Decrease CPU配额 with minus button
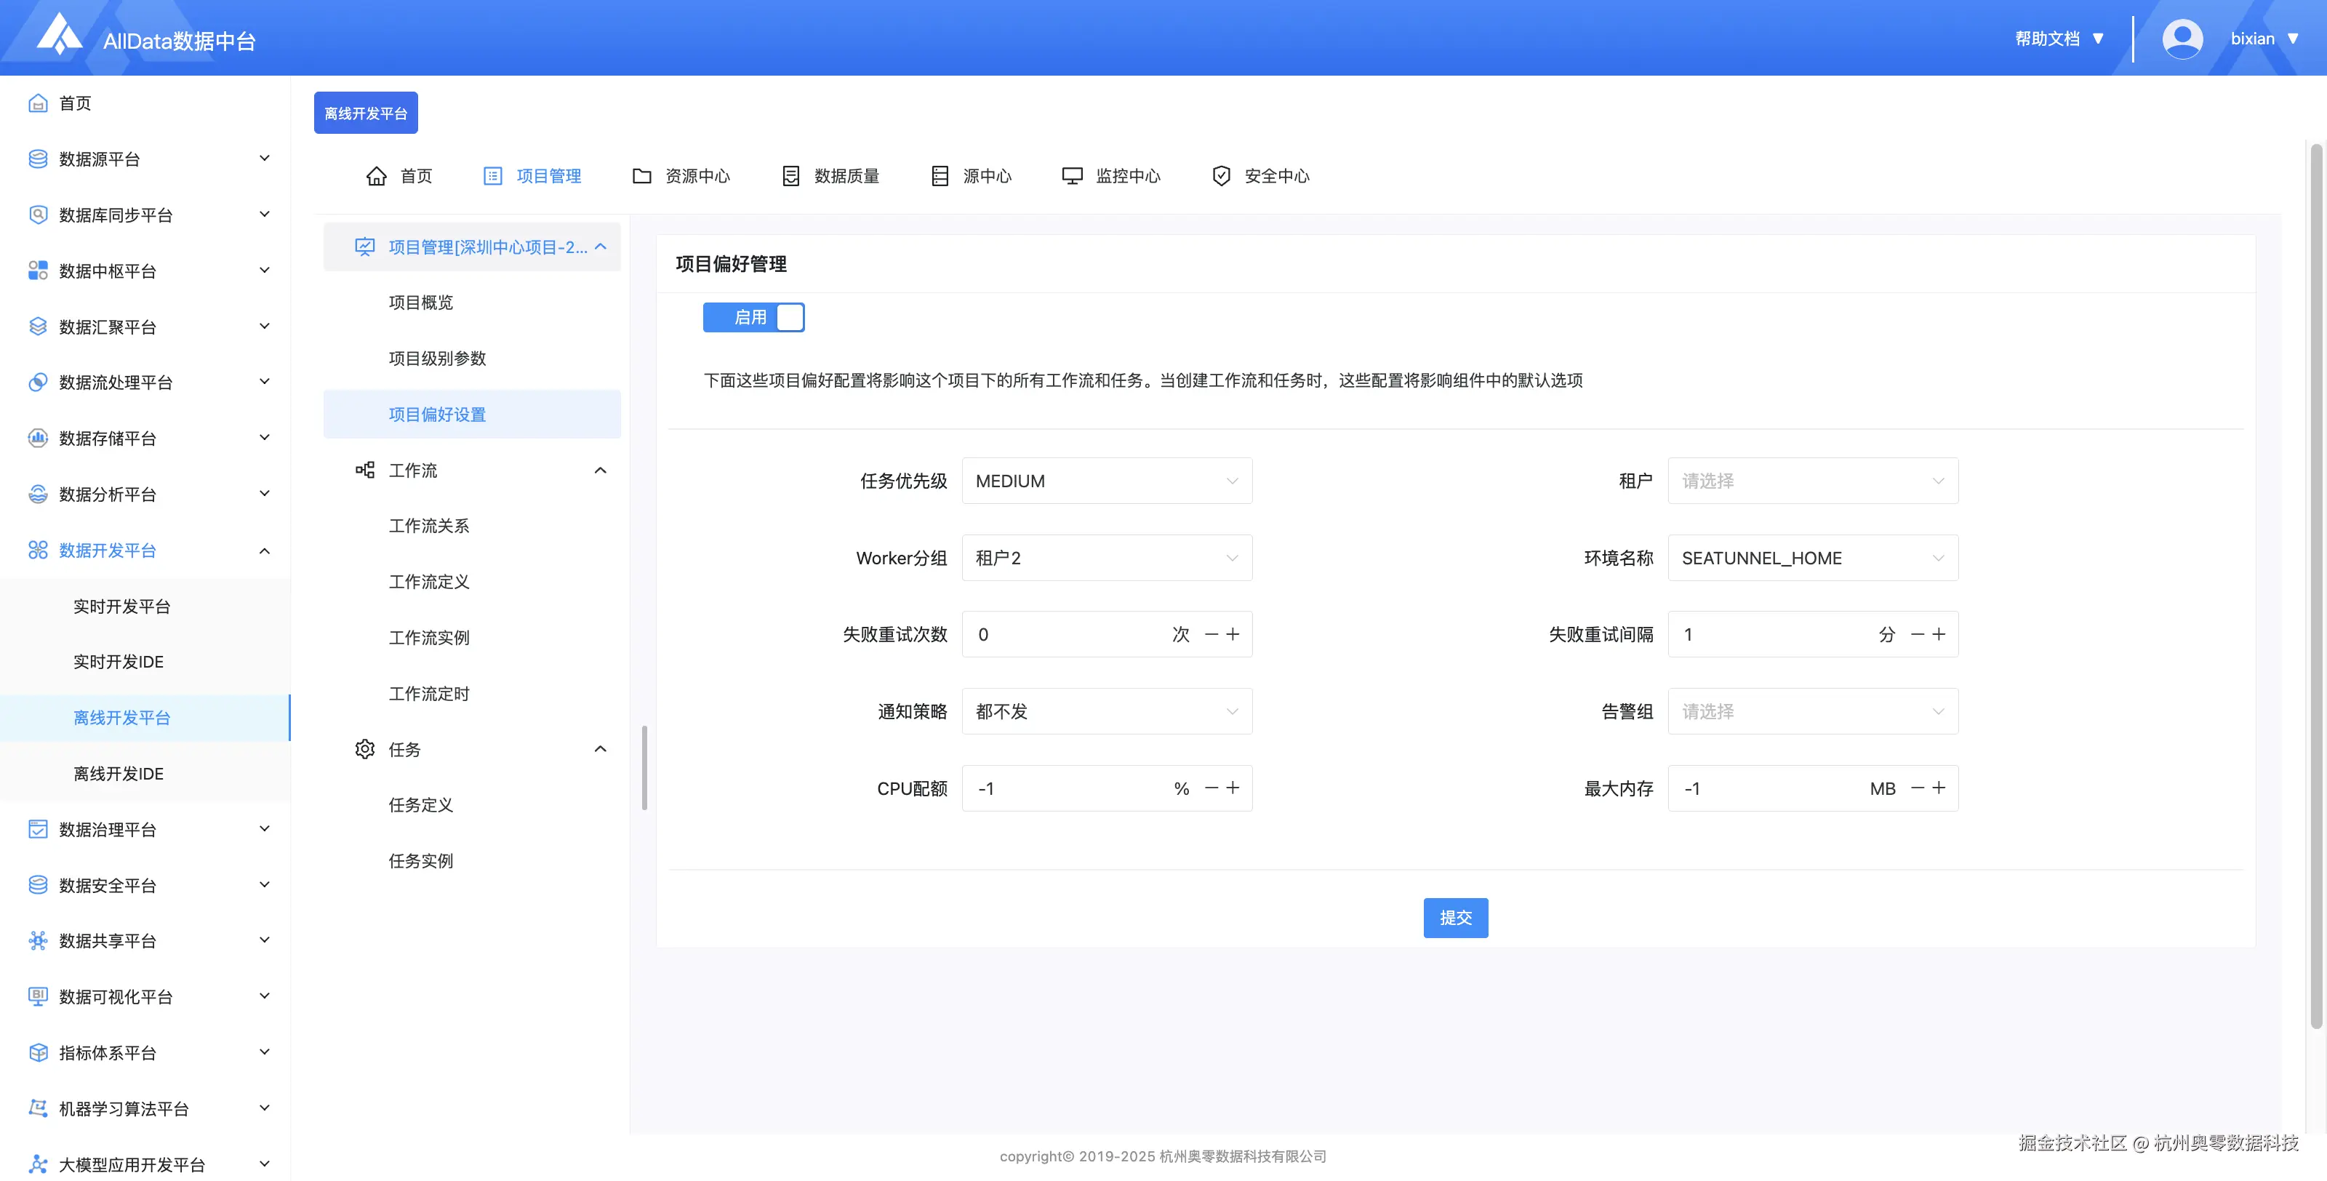 1211,789
